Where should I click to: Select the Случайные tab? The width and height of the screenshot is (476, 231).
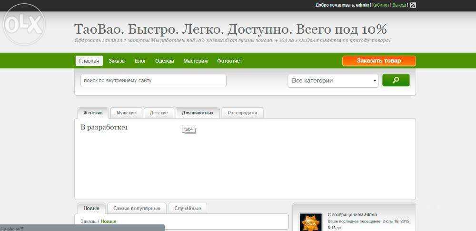coord(187,208)
